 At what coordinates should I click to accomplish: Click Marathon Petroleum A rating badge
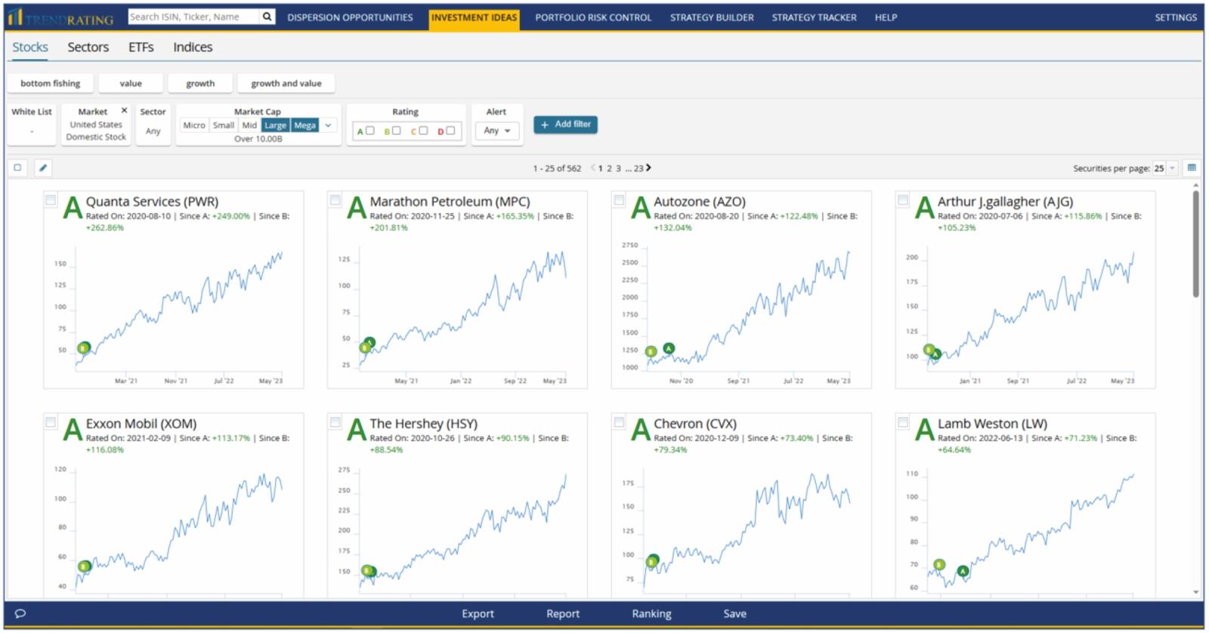[357, 207]
